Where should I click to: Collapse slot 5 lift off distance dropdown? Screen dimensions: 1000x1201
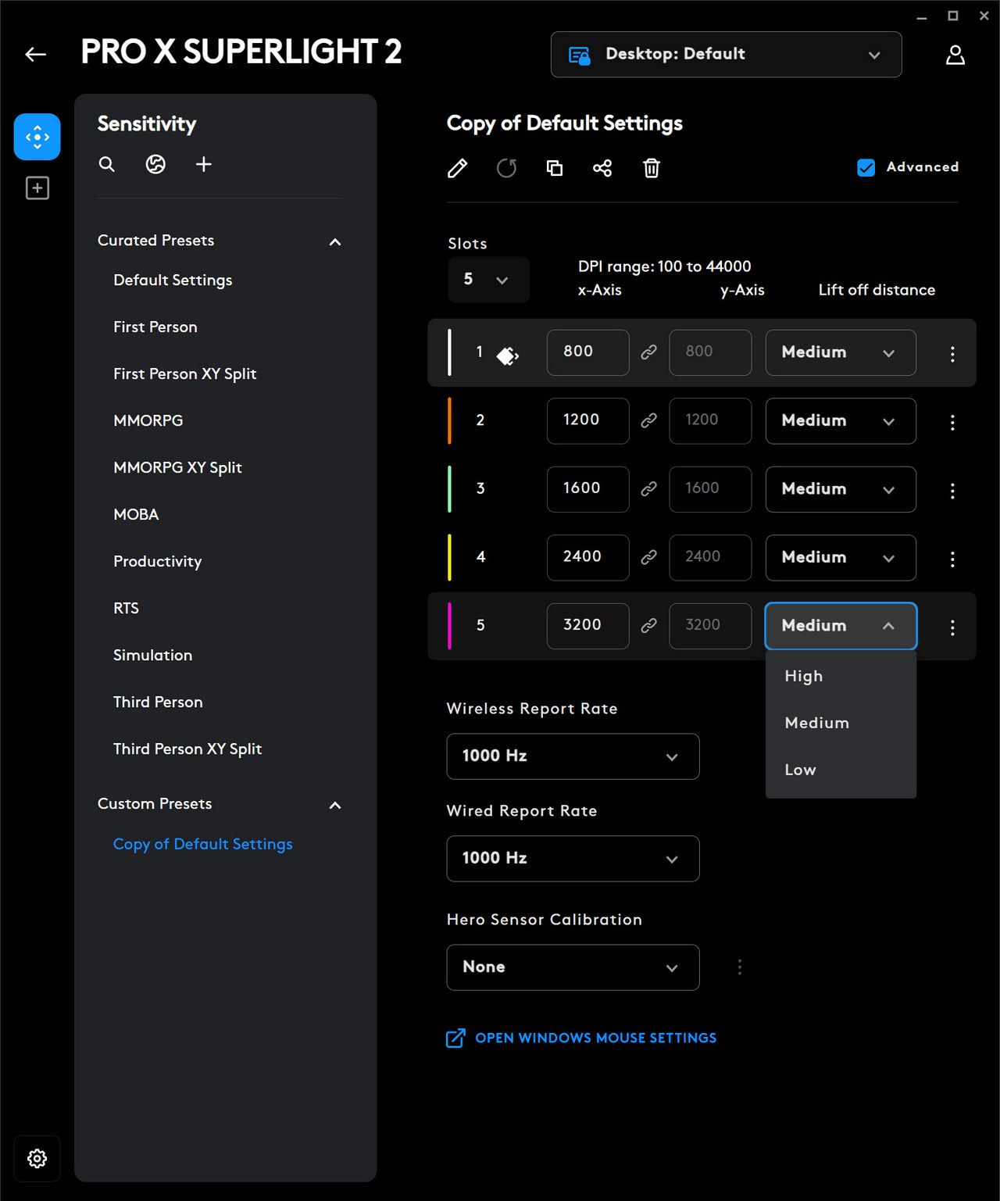point(841,626)
